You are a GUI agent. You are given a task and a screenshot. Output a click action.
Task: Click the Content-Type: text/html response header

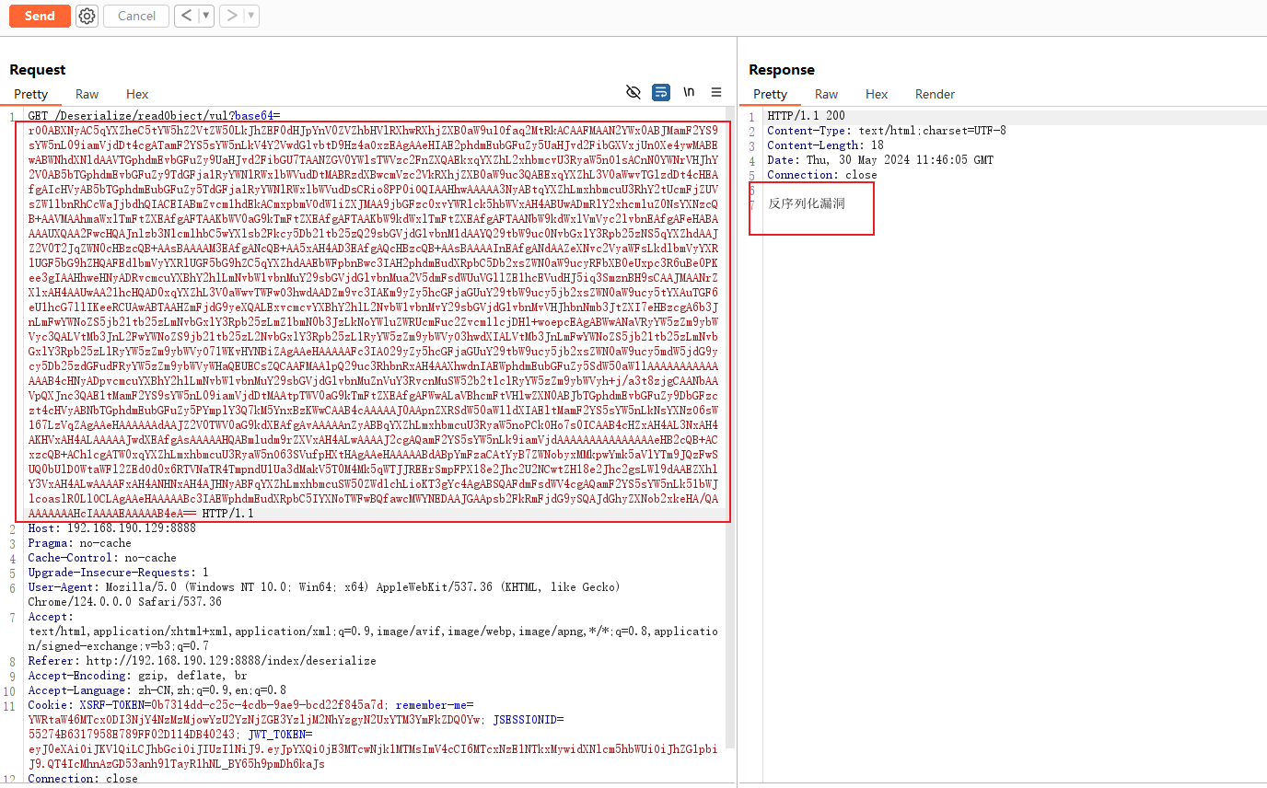(x=887, y=131)
